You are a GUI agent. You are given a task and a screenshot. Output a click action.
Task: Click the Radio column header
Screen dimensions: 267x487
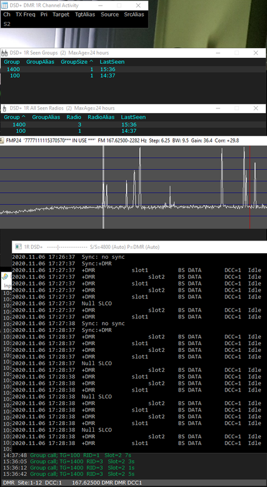74,117
